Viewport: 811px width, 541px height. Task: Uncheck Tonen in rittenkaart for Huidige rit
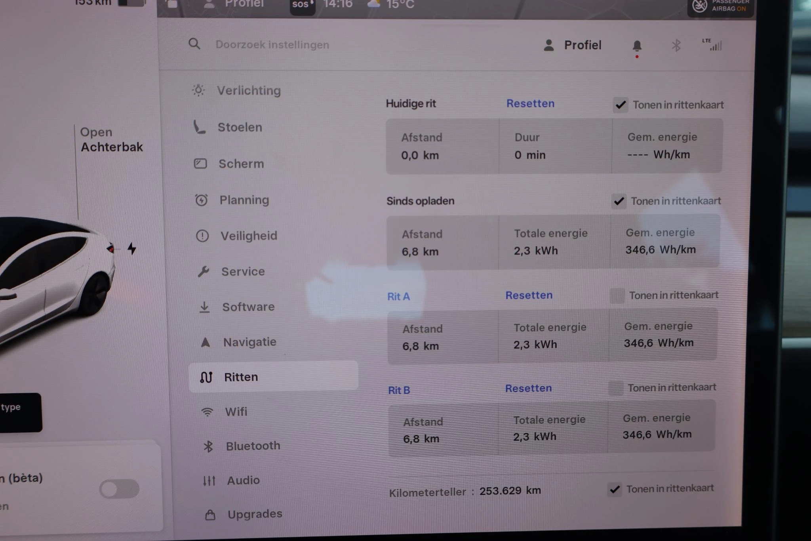(621, 105)
